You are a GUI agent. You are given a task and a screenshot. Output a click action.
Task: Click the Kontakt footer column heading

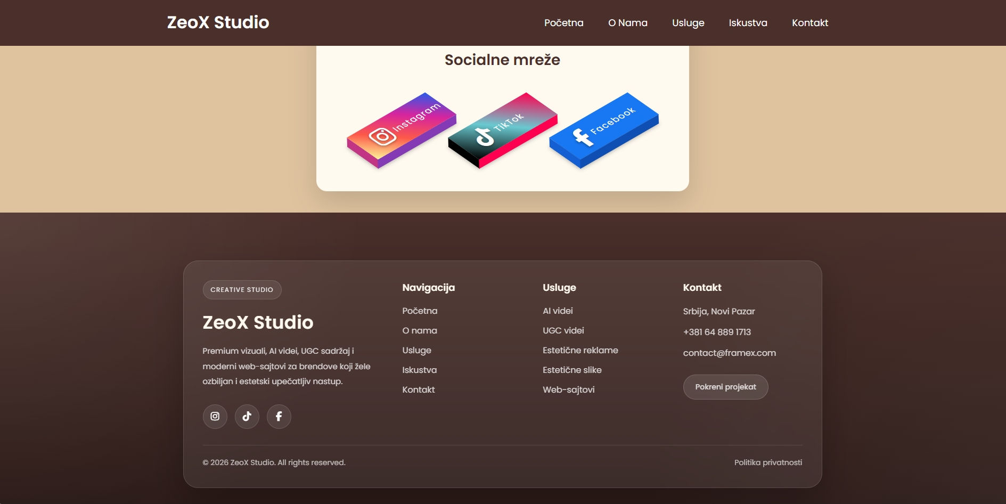click(x=702, y=288)
